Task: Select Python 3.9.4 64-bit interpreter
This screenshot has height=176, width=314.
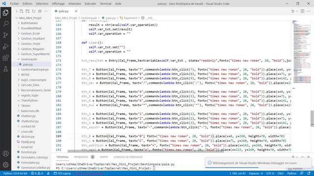Action: [x=15, y=174]
